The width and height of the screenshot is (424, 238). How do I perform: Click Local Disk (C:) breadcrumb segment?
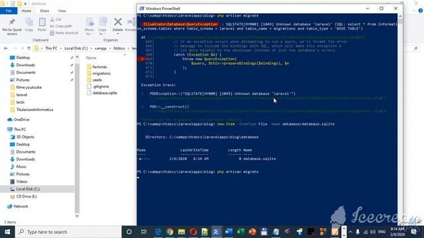click(76, 48)
